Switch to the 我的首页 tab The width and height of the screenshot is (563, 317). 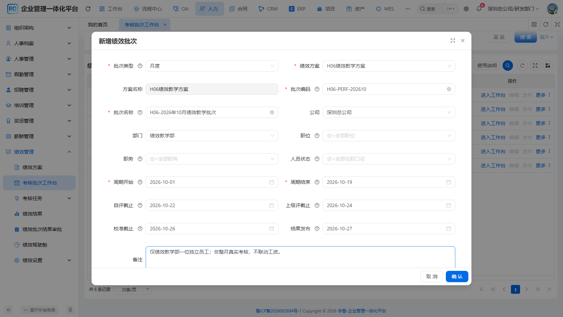click(x=98, y=25)
